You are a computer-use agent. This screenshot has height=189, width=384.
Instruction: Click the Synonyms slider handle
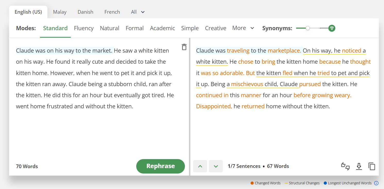308,28
